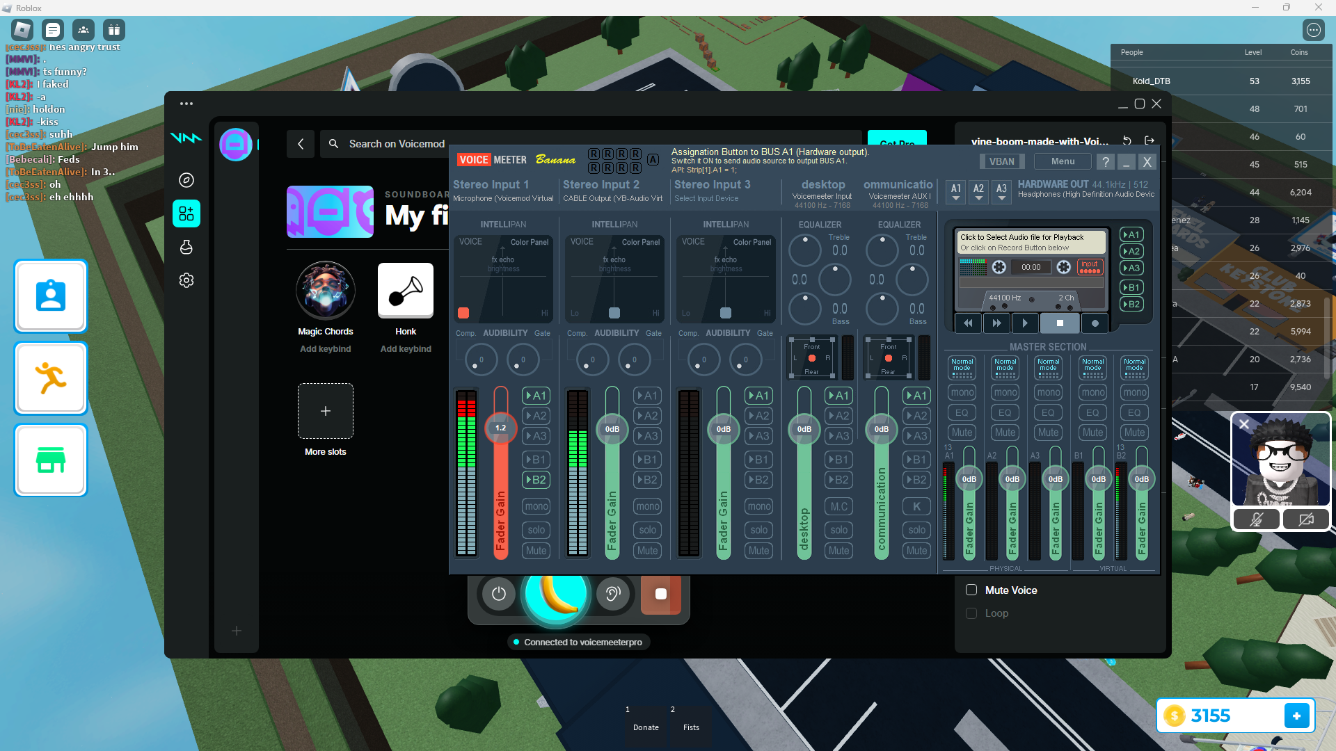Open Stereo Input 1 device selection

tap(504, 199)
